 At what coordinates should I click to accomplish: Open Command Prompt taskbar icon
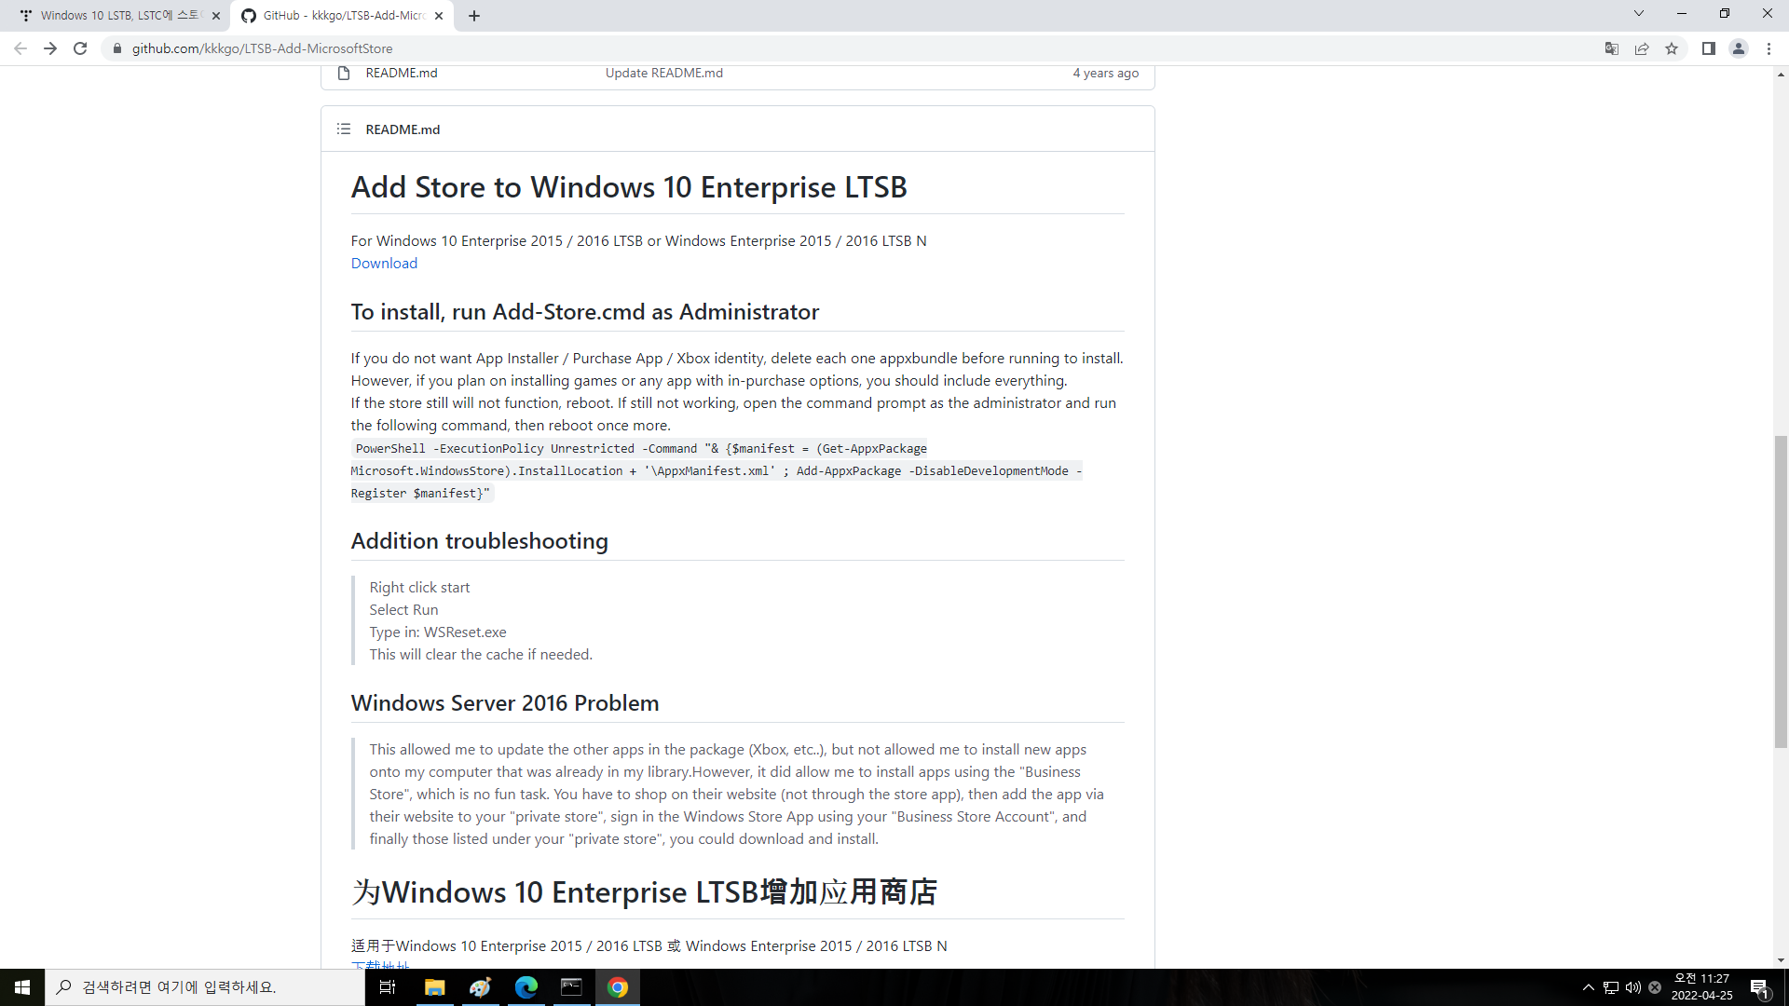point(571,987)
